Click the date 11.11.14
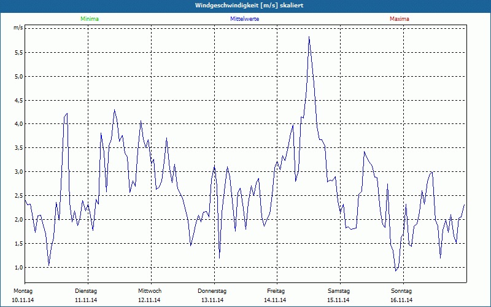Viewport: 491px width, 307px height. coord(86,300)
